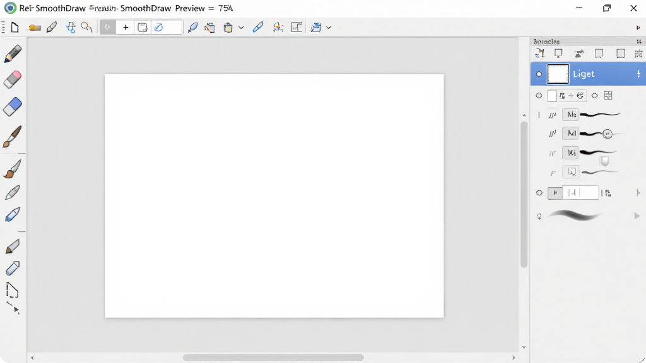Toggle visibility of the Liget layer

click(539, 74)
